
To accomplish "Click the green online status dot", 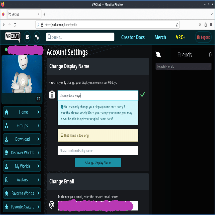I will (6, 50).
